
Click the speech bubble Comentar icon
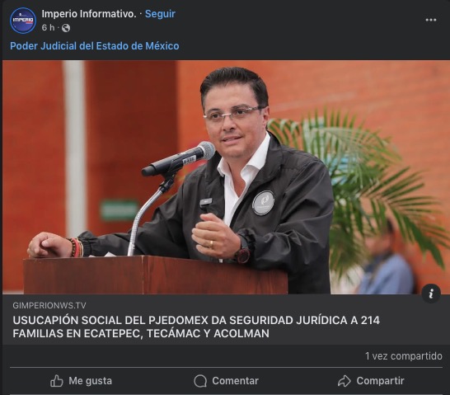pyautogui.click(x=200, y=381)
